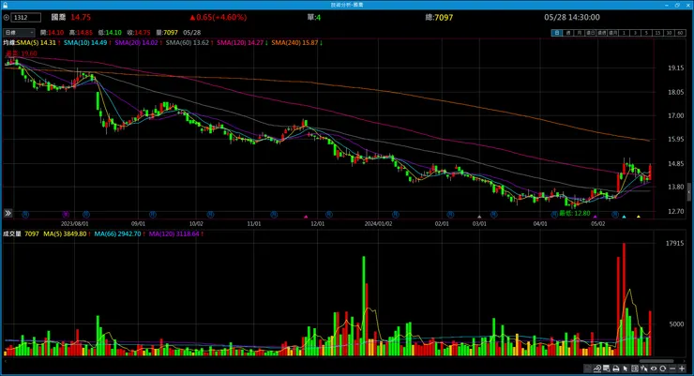The width and height of the screenshot is (694, 376).
Task: Click the purple event marker near 2023/08/01
Action: [66, 215]
